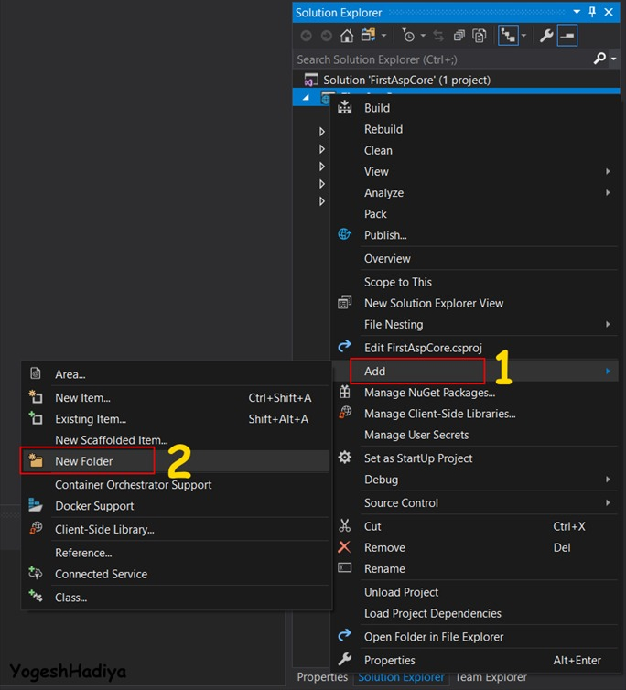Click the Class... icon

(x=36, y=596)
